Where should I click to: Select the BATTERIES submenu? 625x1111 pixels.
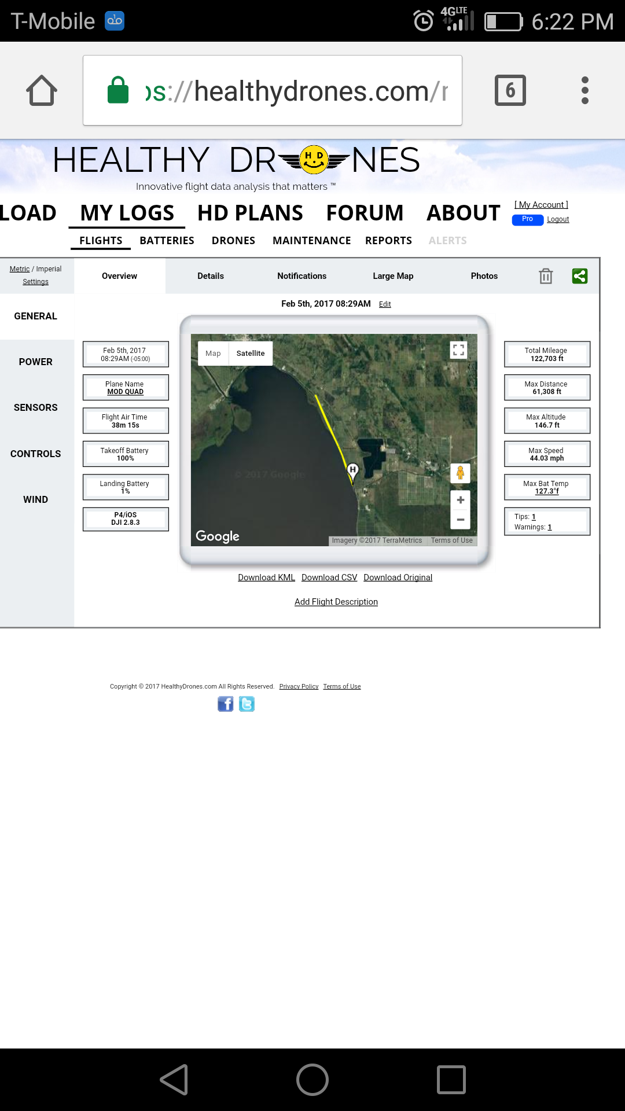click(167, 241)
